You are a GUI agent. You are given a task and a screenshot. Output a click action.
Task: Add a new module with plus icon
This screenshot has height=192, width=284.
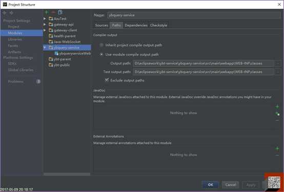(47, 12)
